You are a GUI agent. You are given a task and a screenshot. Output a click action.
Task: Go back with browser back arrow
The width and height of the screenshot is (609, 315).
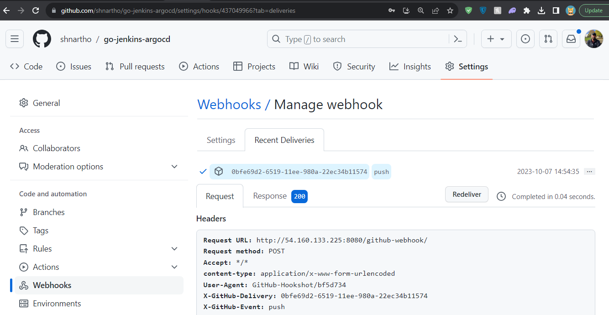pyautogui.click(x=6, y=10)
